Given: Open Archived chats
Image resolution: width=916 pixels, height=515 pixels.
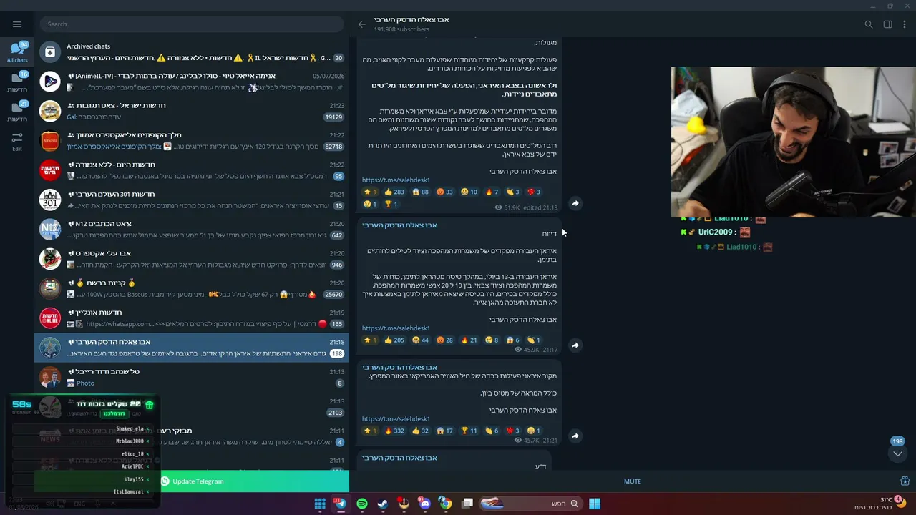Looking at the screenshot, I should (x=192, y=51).
